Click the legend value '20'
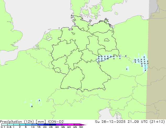This screenshot has width=166, height=128. 45,127
